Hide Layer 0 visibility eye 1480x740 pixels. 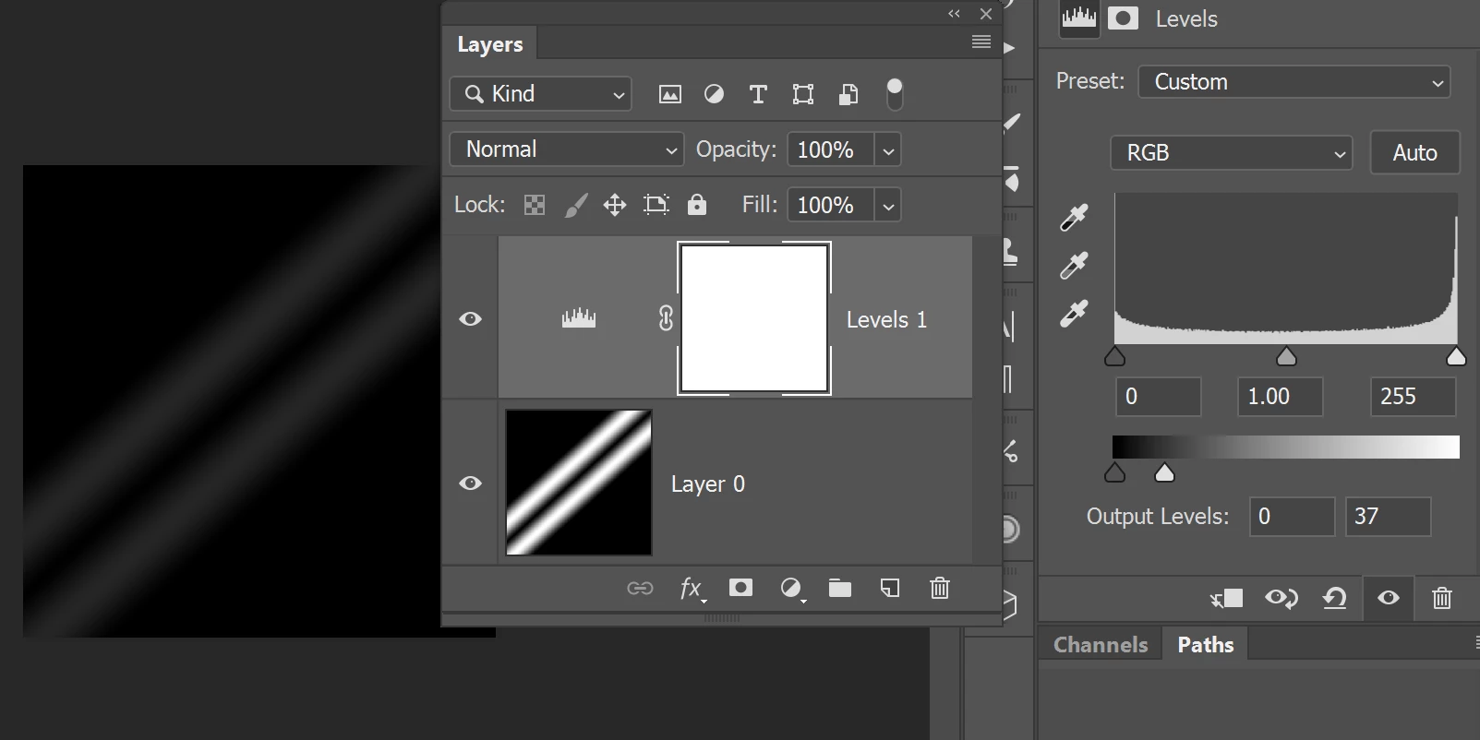pyautogui.click(x=470, y=483)
